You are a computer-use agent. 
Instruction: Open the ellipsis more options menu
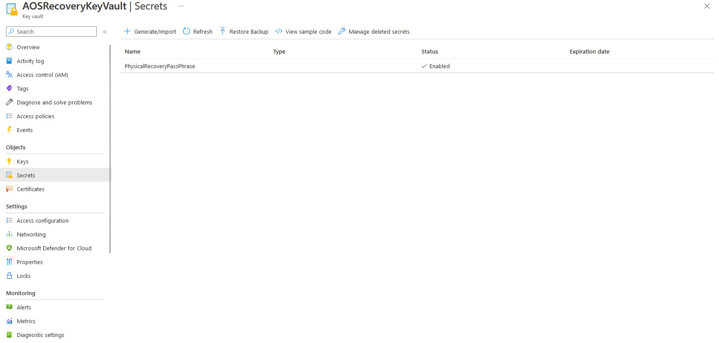(181, 6)
